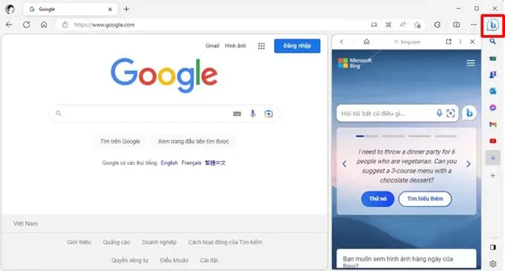The width and height of the screenshot is (505, 271).
Task: Open Điều khoản footer link
Action: (175, 260)
